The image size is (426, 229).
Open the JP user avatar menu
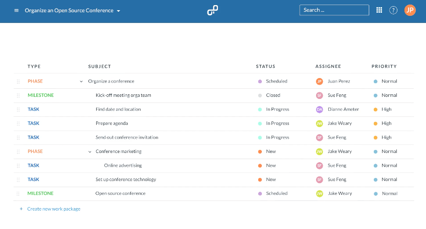(410, 10)
